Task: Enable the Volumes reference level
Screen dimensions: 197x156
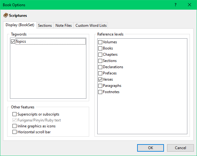Action: (x=100, y=42)
